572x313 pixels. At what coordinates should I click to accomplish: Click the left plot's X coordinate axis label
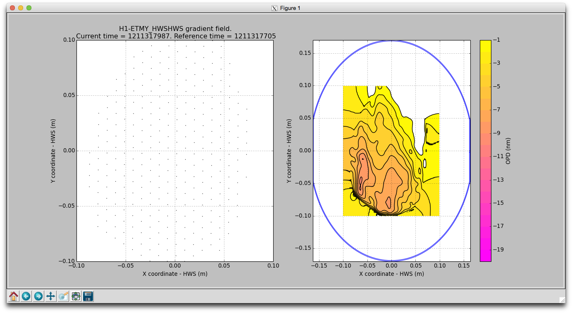175,274
